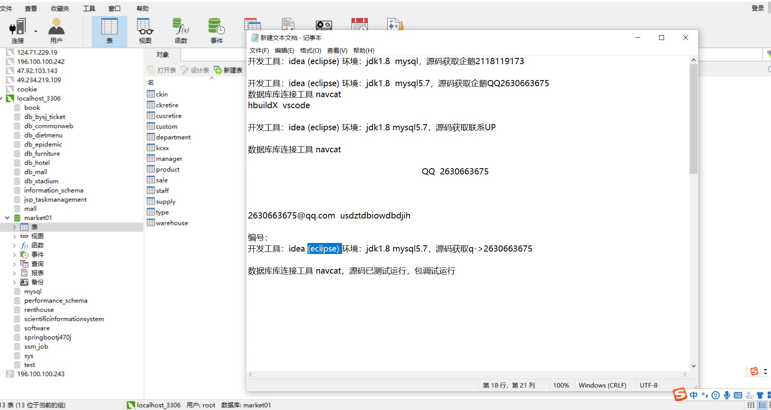
Task: Click the query icon in Navicat toolbar
Action: pos(252,24)
